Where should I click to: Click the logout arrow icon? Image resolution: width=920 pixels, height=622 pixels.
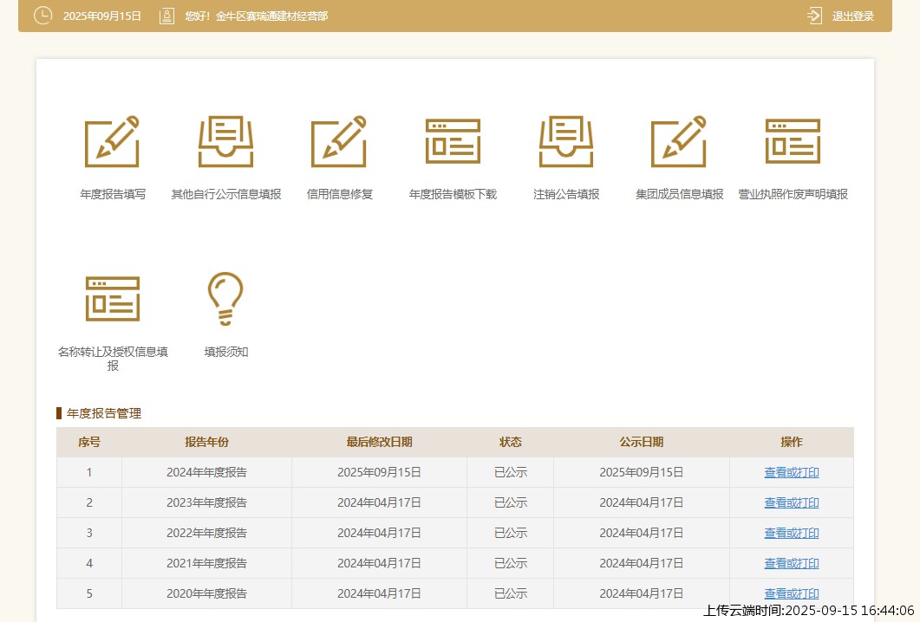[815, 16]
